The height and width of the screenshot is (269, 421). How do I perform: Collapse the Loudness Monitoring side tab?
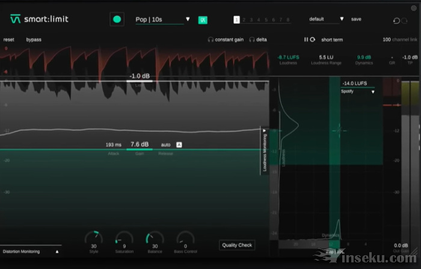coord(264,150)
